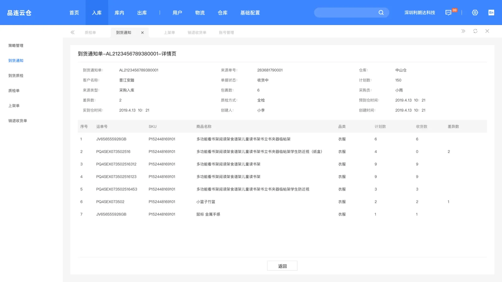Viewport: 502px width, 282px height.
Task: Click 到货通知单 value AL2123456789380001
Action: (139, 70)
